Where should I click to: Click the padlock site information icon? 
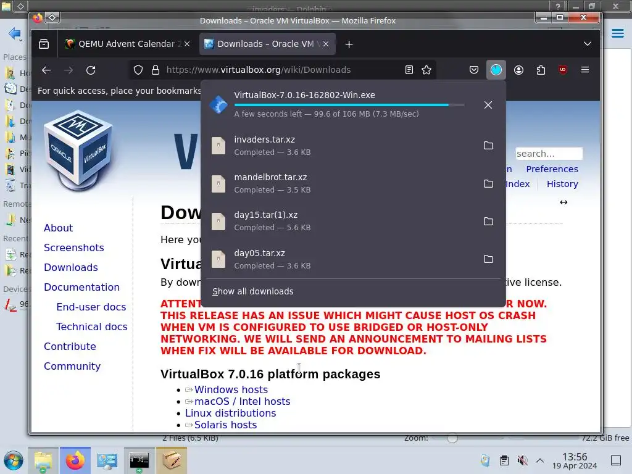pos(155,70)
